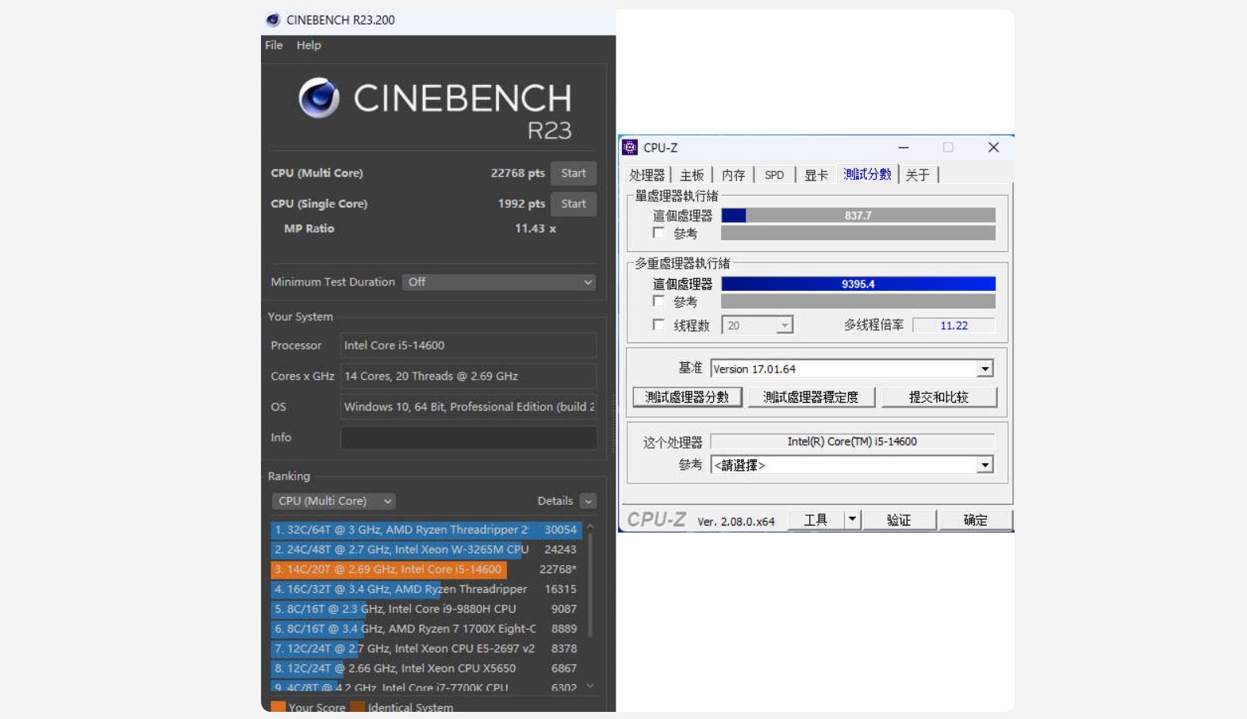Select the Intel Xeon W-3265M ranking row
Viewport: 1247px width, 719px height.
[x=426, y=549]
